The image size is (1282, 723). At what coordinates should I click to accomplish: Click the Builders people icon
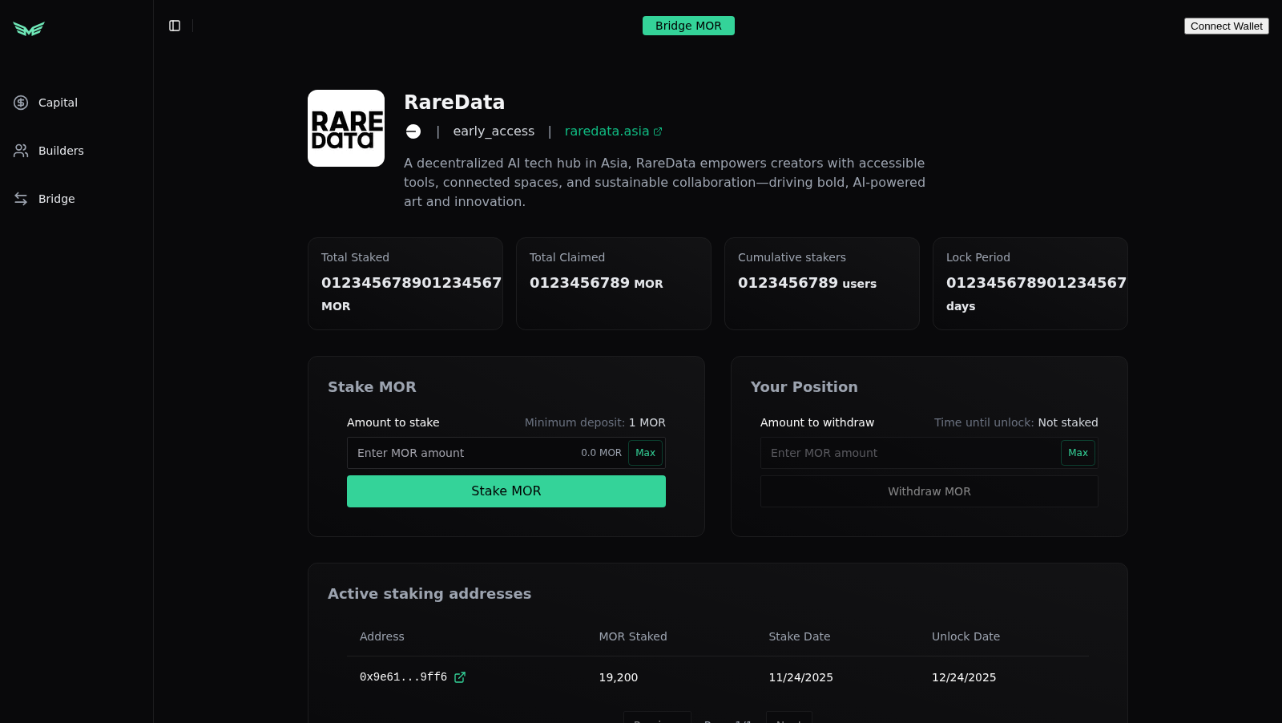(21, 151)
